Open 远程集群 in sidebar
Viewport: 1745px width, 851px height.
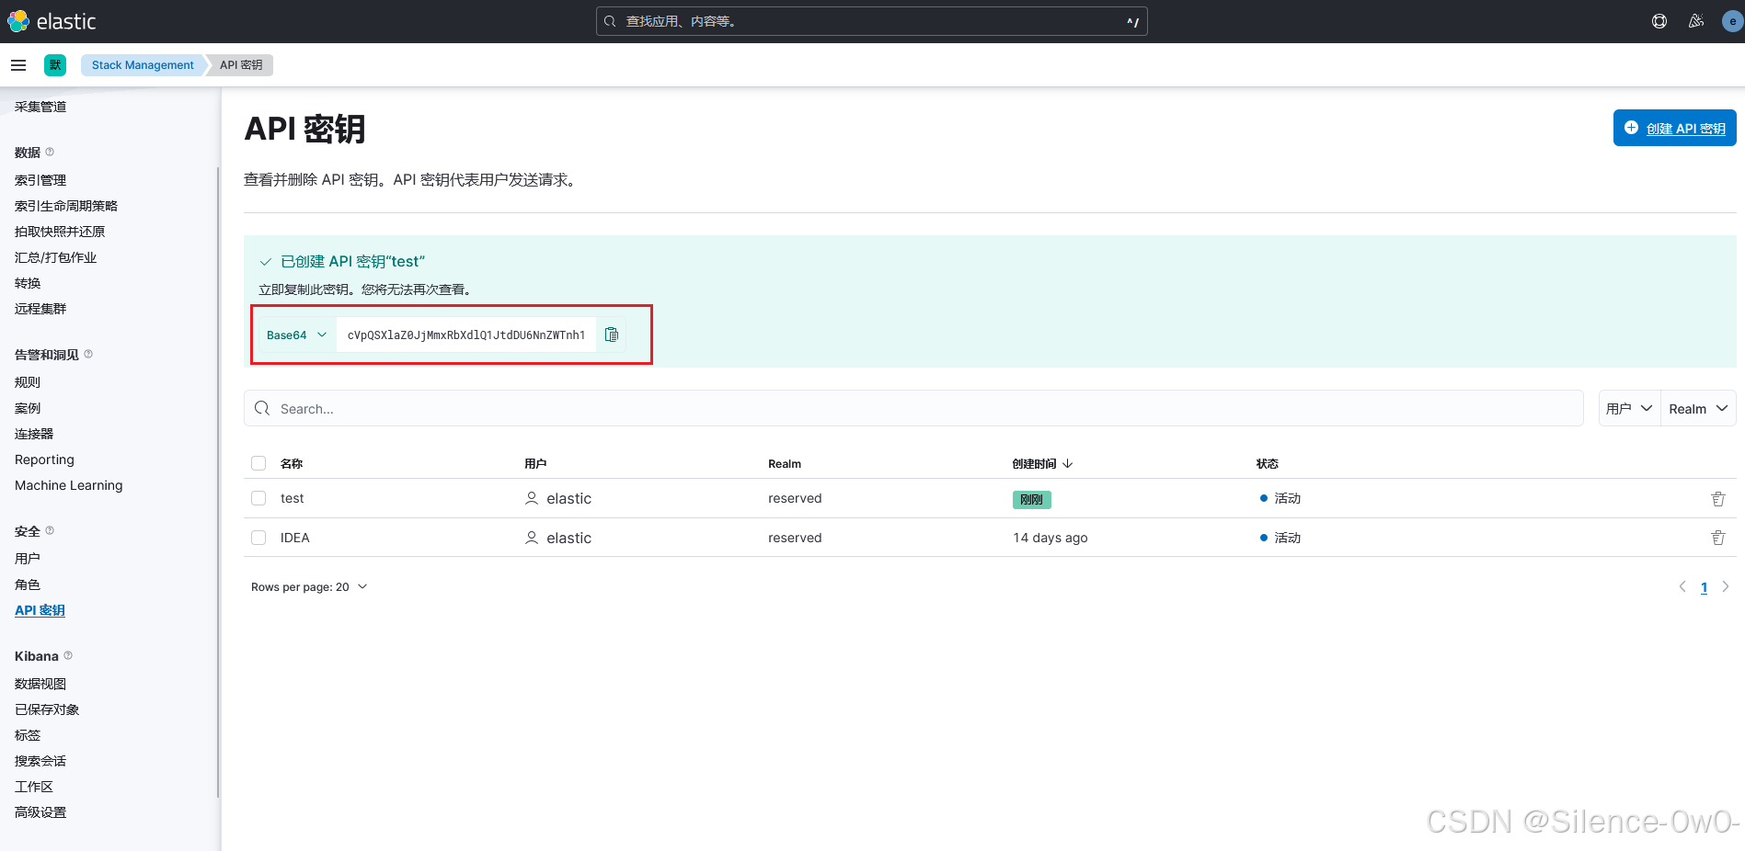tap(40, 309)
